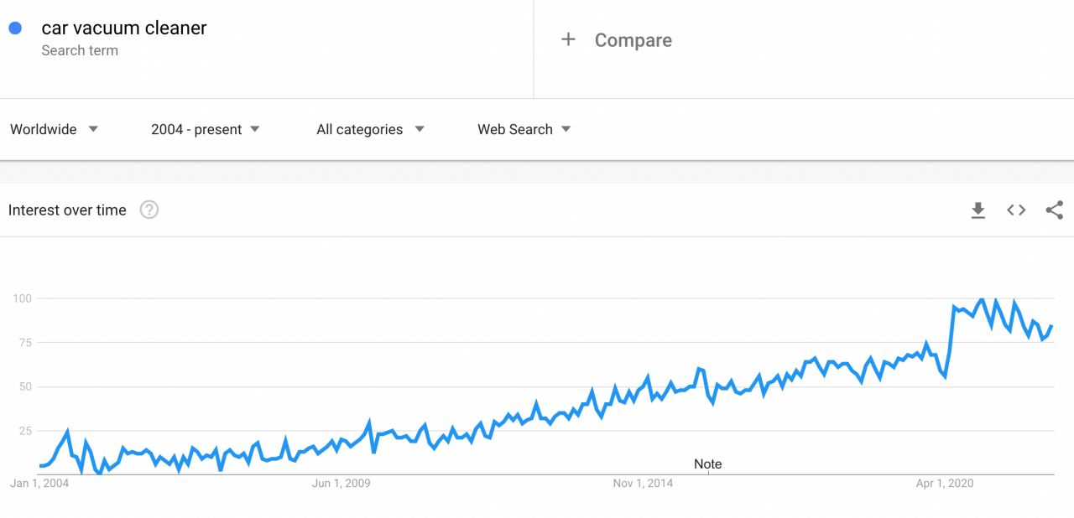Click the Jun 1, 2009 axis label

(x=341, y=483)
